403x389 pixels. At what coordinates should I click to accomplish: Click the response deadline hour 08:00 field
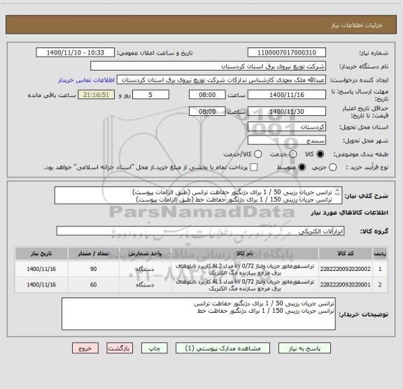(207, 95)
